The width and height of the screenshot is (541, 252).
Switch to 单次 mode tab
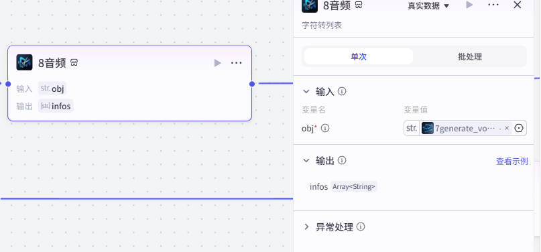point(359,56)
